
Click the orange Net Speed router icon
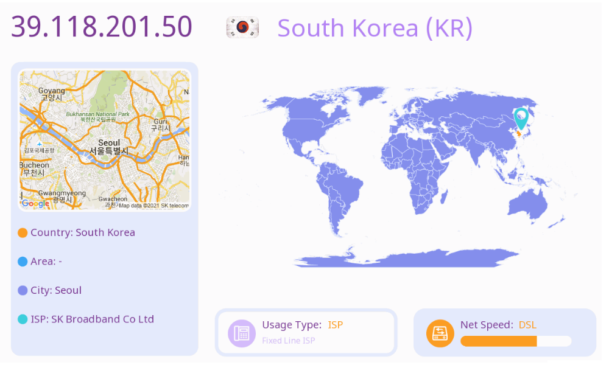click(440, 333)
